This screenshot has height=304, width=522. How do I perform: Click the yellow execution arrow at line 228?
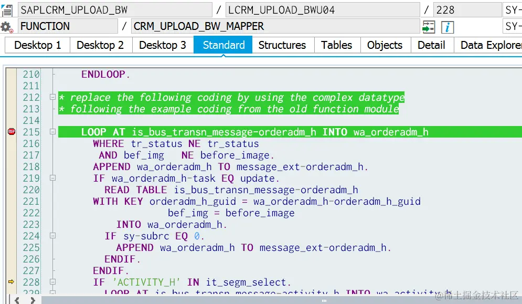tap(12, 282)
